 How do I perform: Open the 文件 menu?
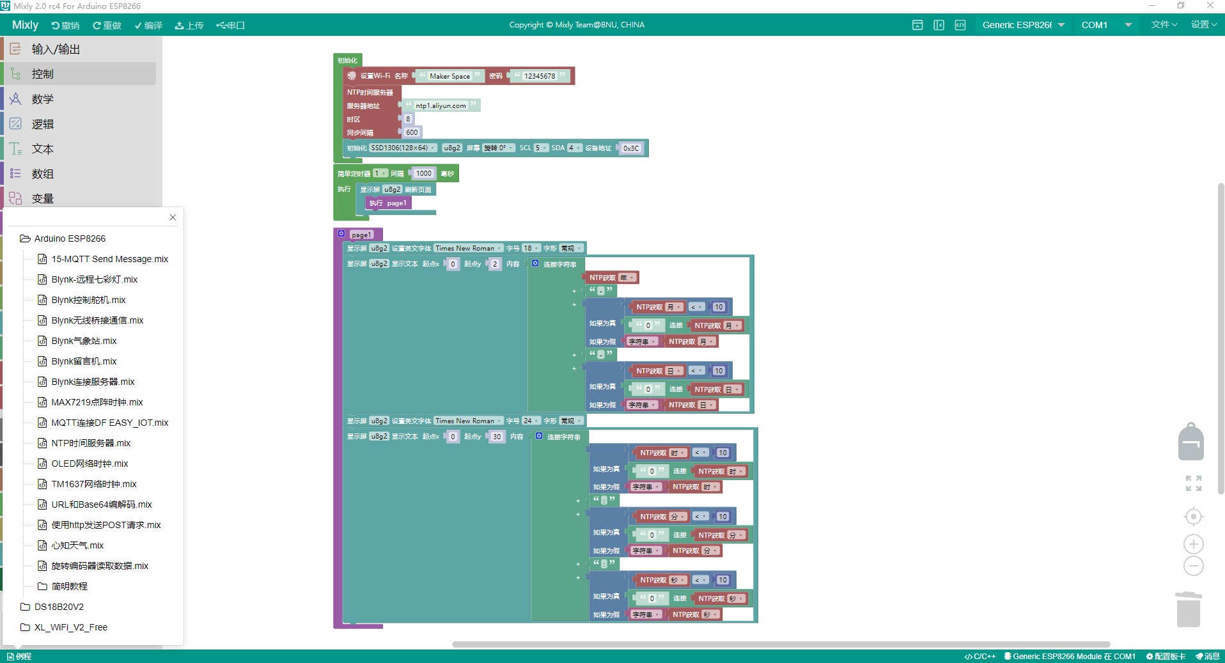[1164, 25]
